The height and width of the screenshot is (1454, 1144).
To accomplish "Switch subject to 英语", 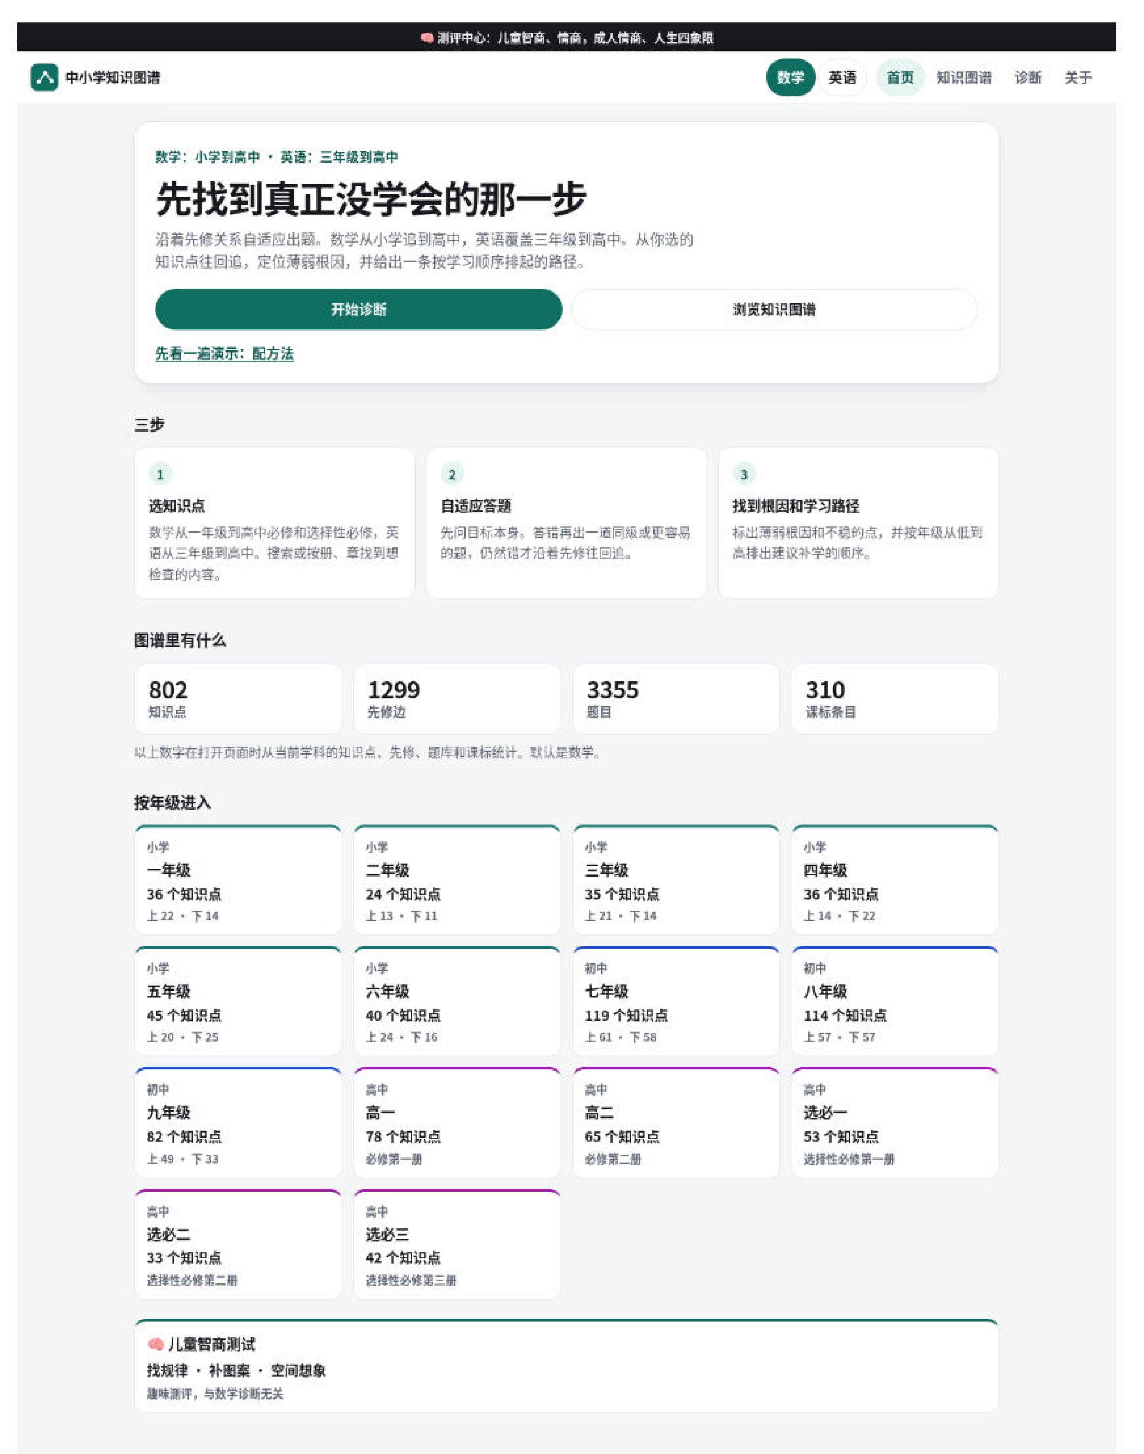I will pyautogui.click(x=842, y=77).
